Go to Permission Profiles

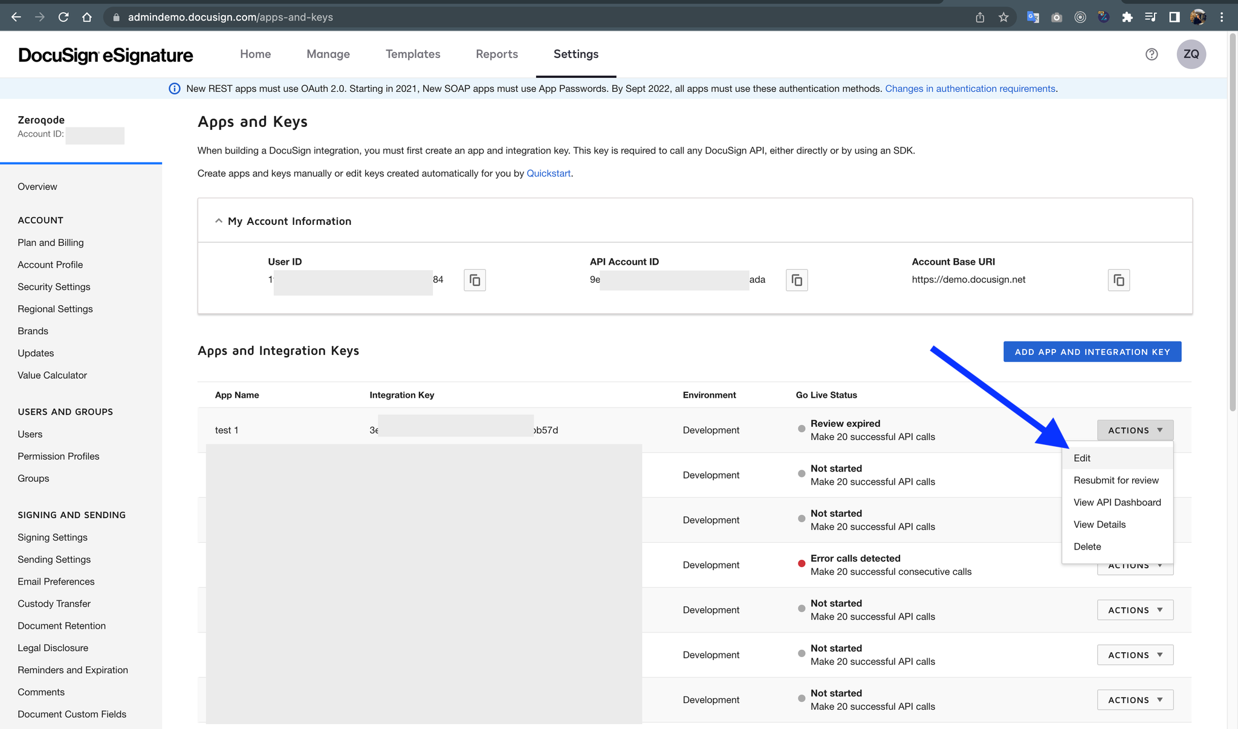59,456
